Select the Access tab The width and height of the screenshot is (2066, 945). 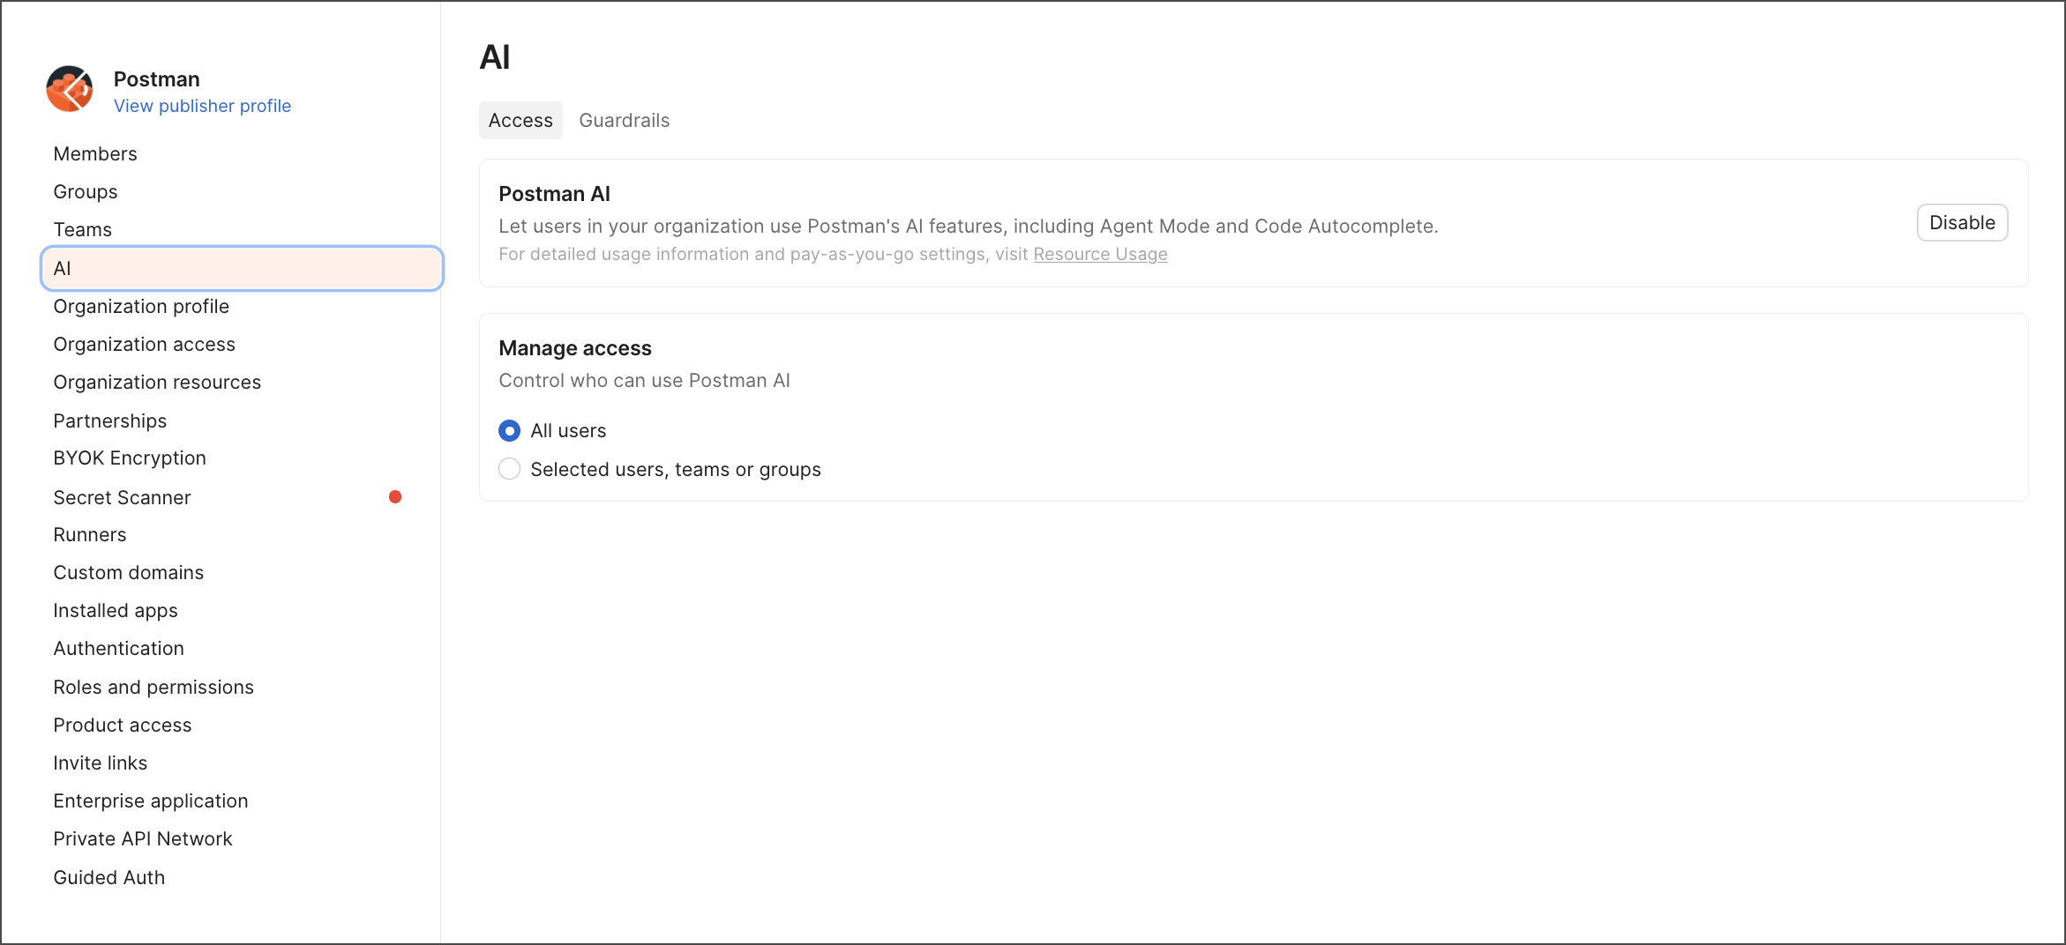click(520, 121)
